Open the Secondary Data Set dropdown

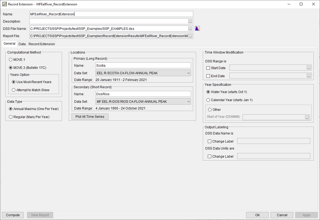[x=188, y=101]
